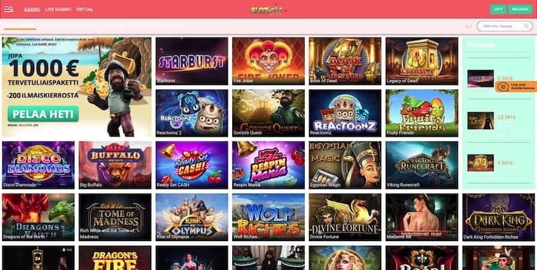Open the Virtual menu item
This screenshot has width=537, height=270.
[x=85, y=9]
